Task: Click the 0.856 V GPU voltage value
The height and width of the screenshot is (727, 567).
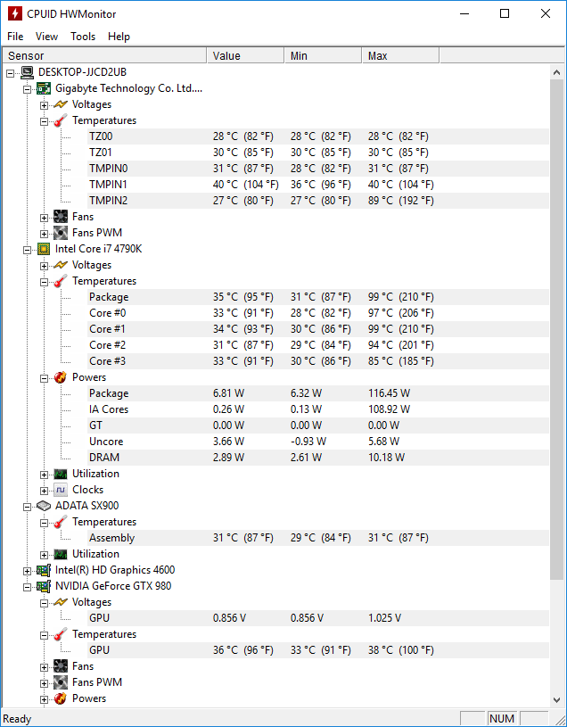Action: click(230, 618)
